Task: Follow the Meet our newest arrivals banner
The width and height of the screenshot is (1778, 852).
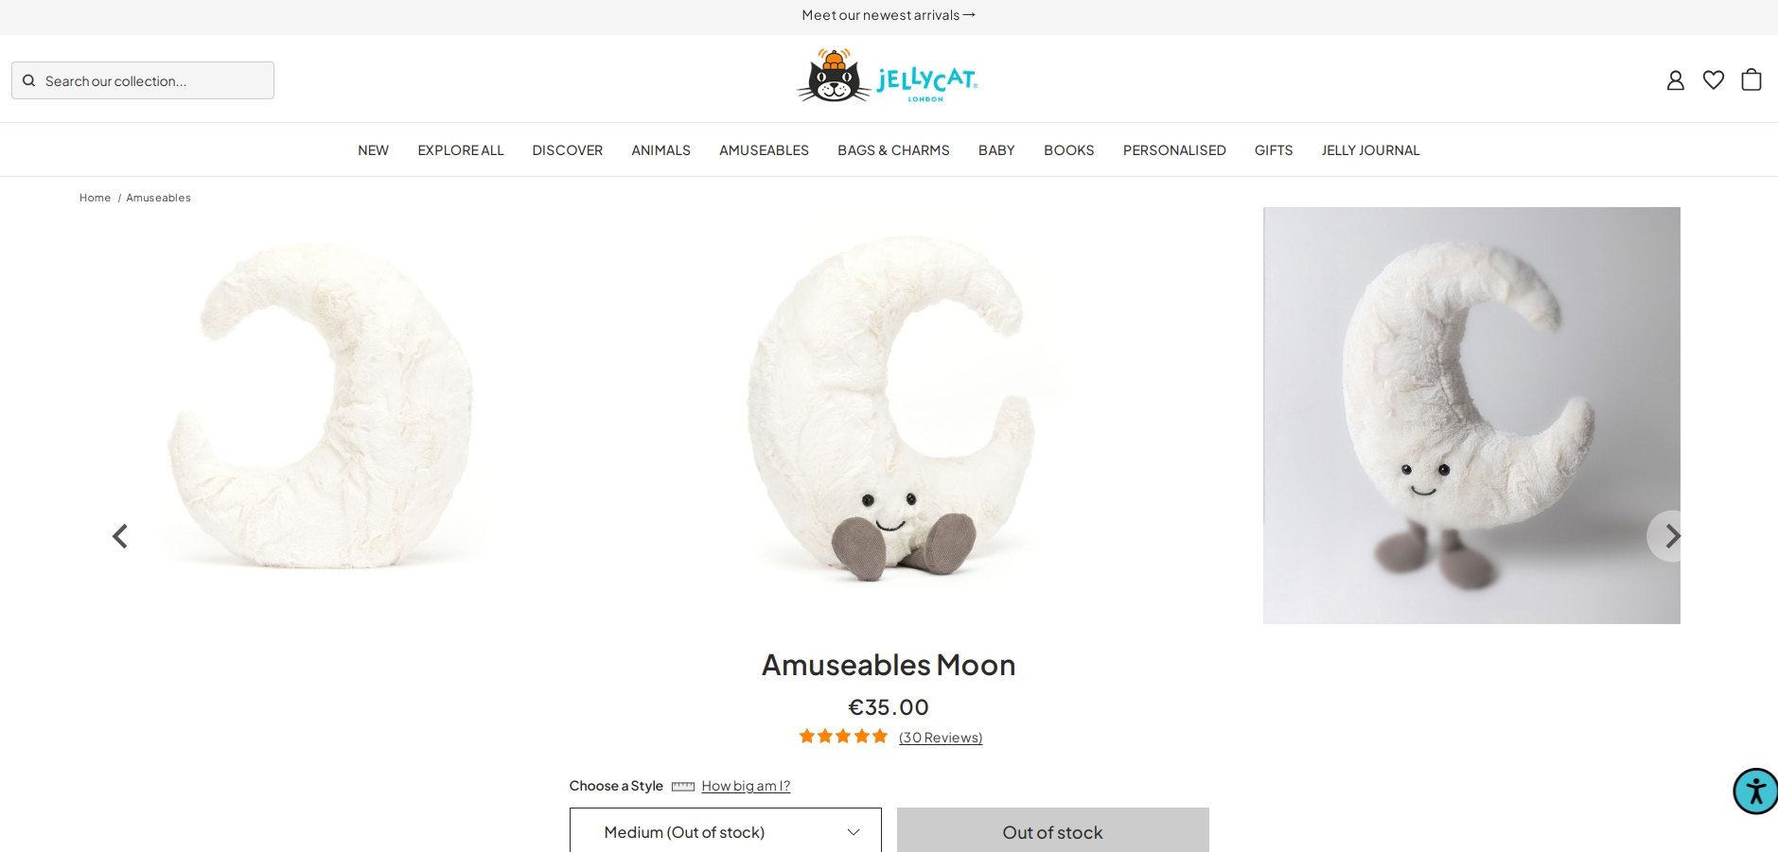Action: click(x=889, y=15)
